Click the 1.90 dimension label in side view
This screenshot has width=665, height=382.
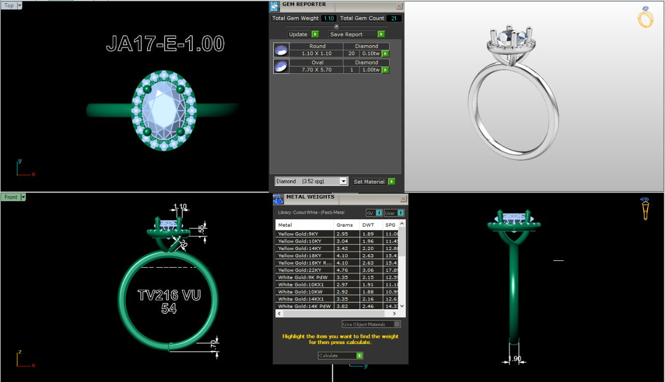click(514, 359)
